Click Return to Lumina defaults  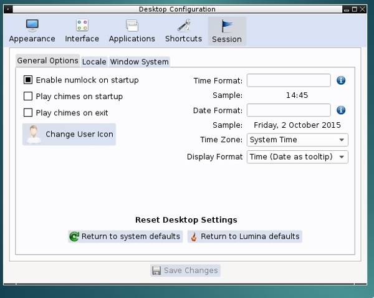tap(244, 236)
